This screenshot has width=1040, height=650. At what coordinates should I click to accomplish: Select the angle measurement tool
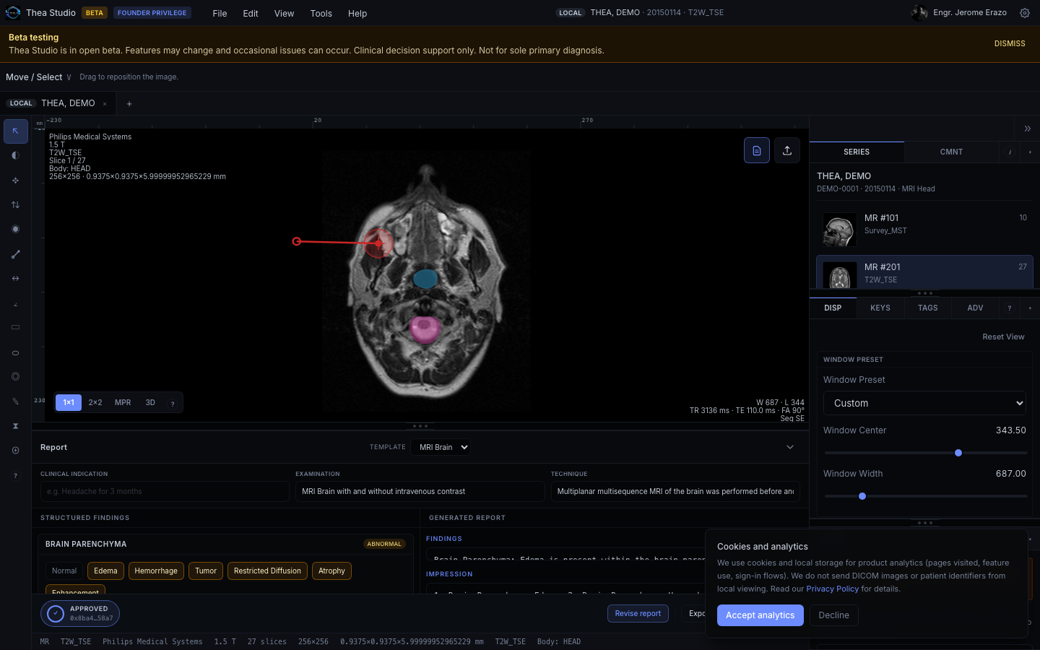tap(16, 303)
